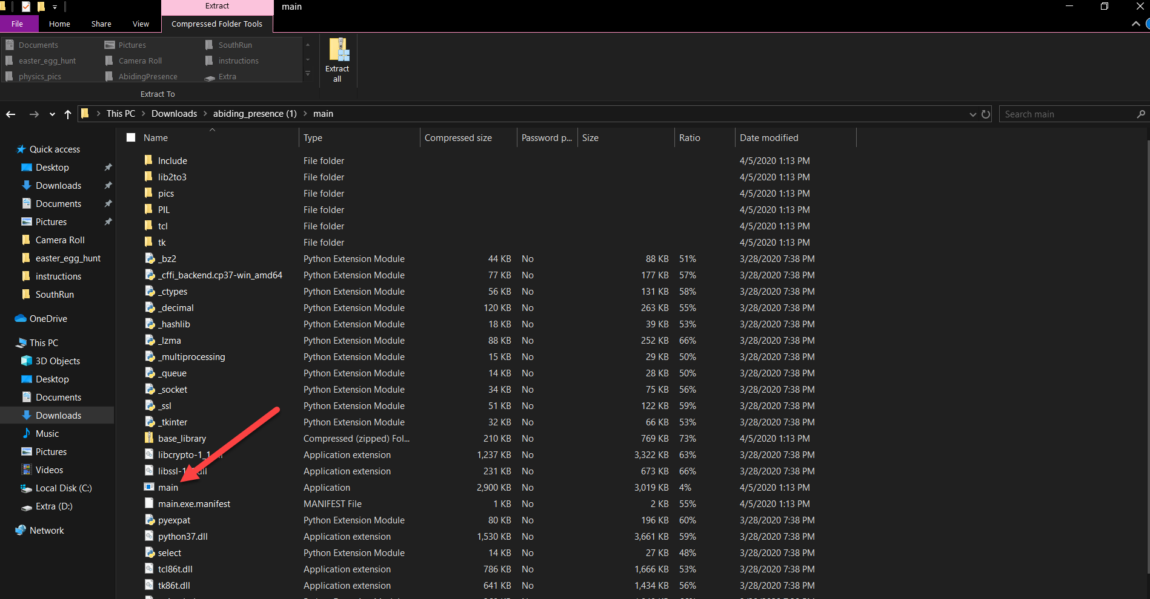Click in the Search main field

click(x=1068, y=114)
